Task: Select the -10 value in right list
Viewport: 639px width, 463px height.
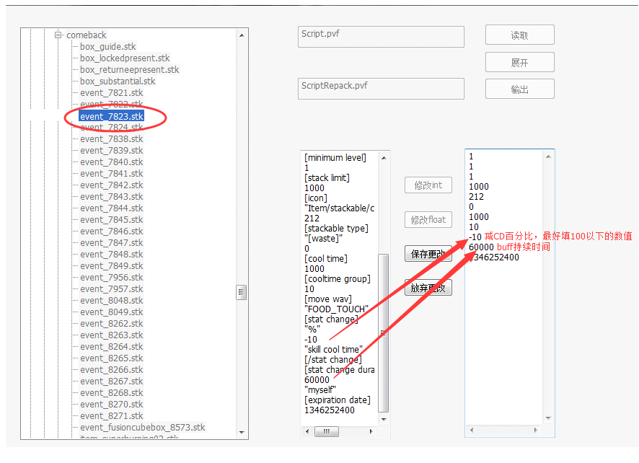Action: click(475, 237)
